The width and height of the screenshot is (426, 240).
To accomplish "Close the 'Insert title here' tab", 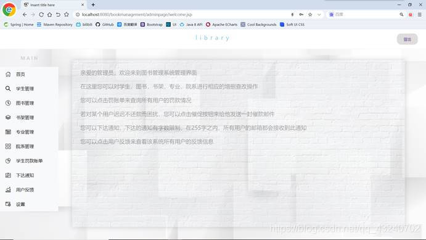I will 83,5.
